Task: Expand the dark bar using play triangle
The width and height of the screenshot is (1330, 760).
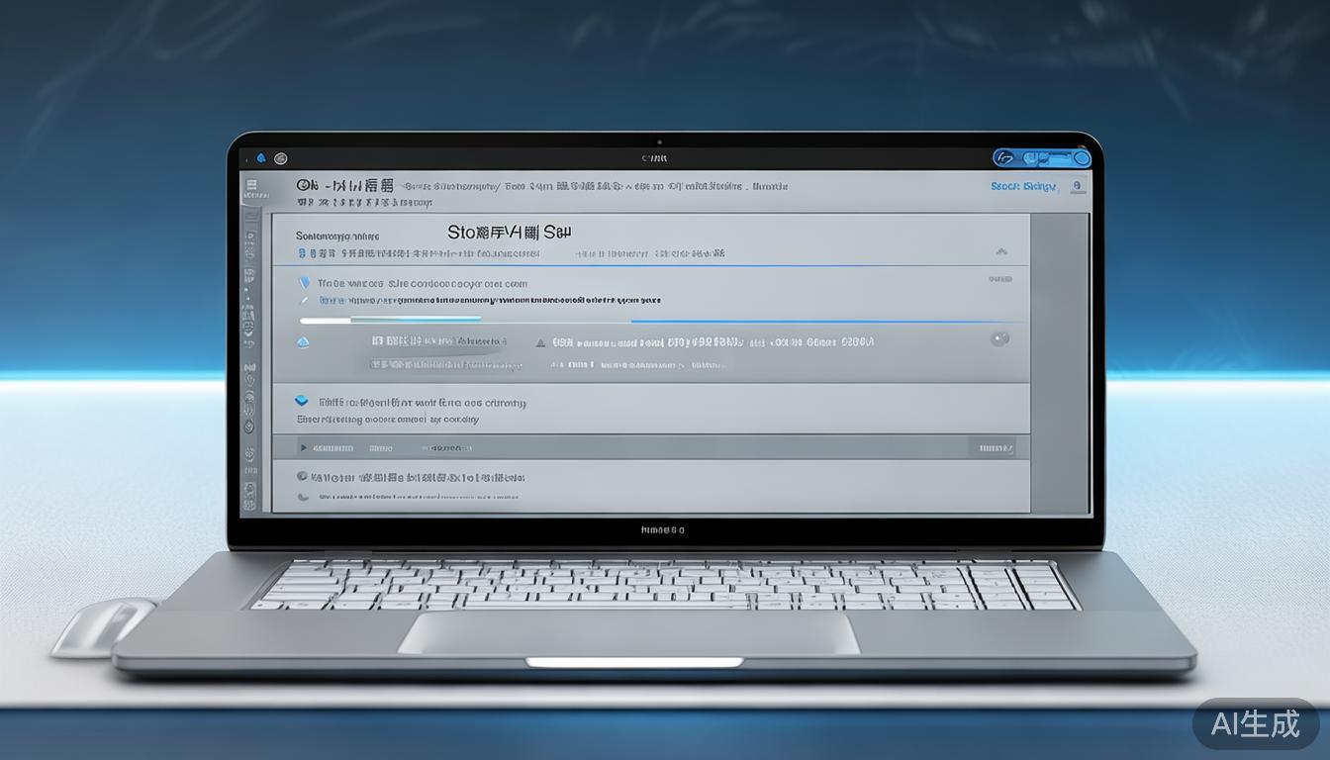Action: pos(304,448)
